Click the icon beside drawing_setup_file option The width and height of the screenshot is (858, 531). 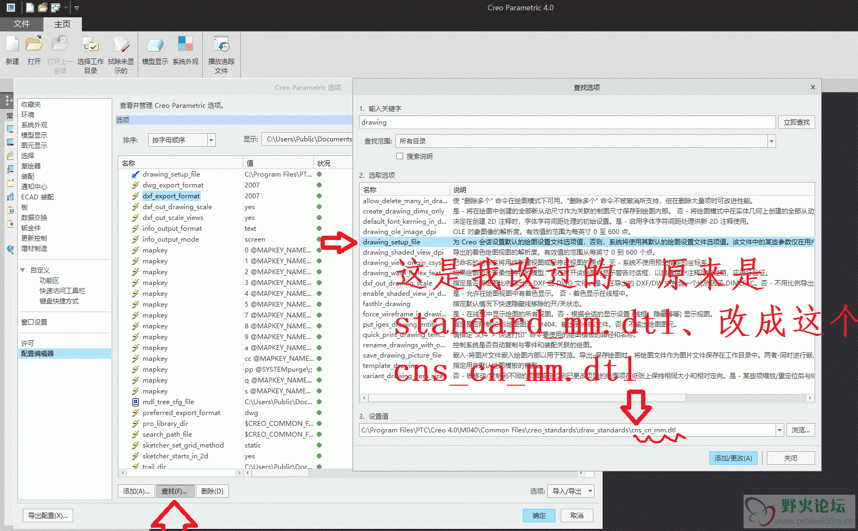coord(135,174)
